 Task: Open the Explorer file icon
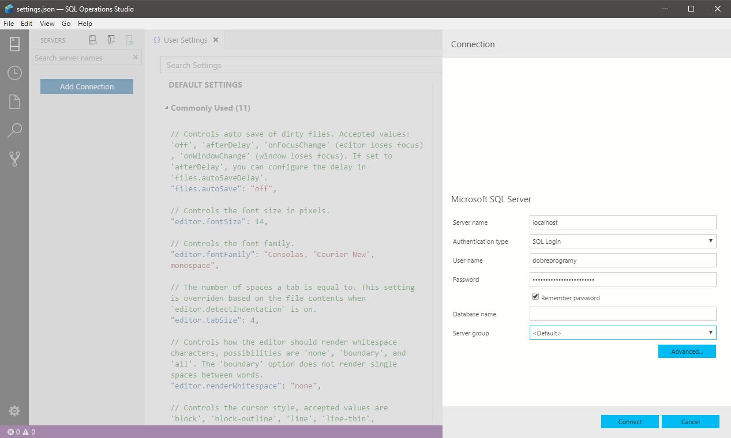click(x=14, y=102)
